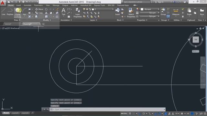Click the Move command in Modify panel

(39, 9)
